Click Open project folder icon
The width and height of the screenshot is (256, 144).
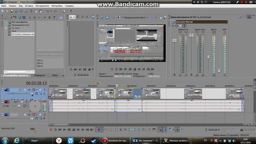tap(7, 11)
